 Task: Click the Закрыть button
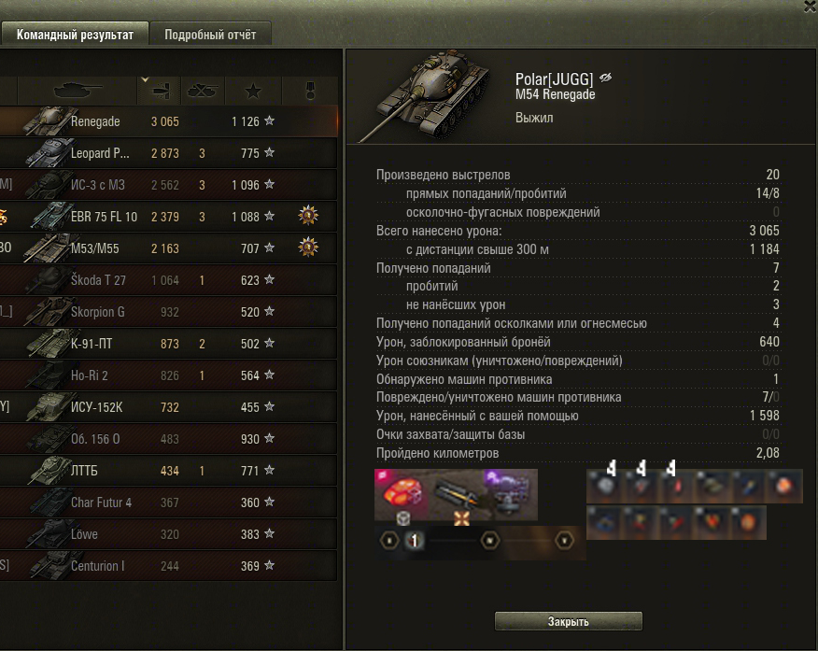[568, 621]
